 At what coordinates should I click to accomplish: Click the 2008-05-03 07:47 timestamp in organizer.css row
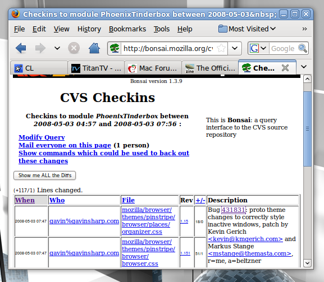point(31,221)
